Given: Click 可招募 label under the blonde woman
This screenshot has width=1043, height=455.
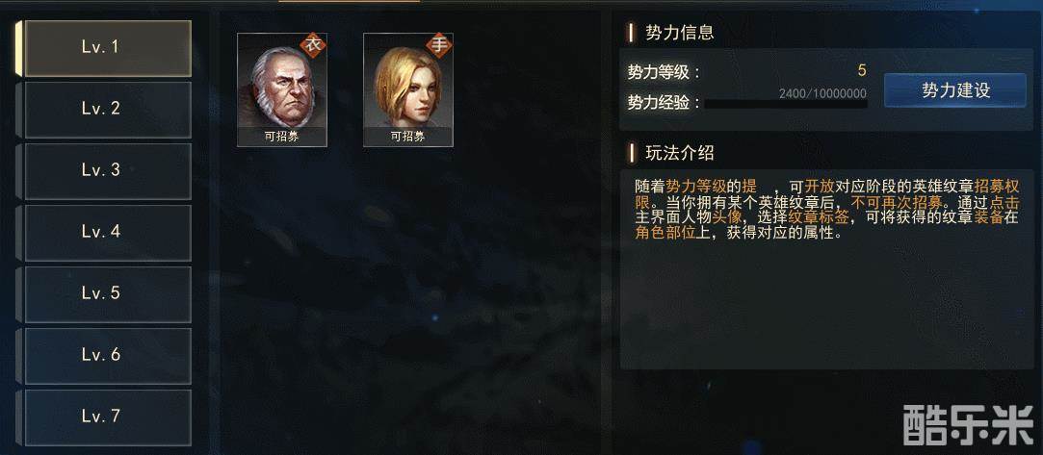Looking at the screenshot, I should (407, 137).
